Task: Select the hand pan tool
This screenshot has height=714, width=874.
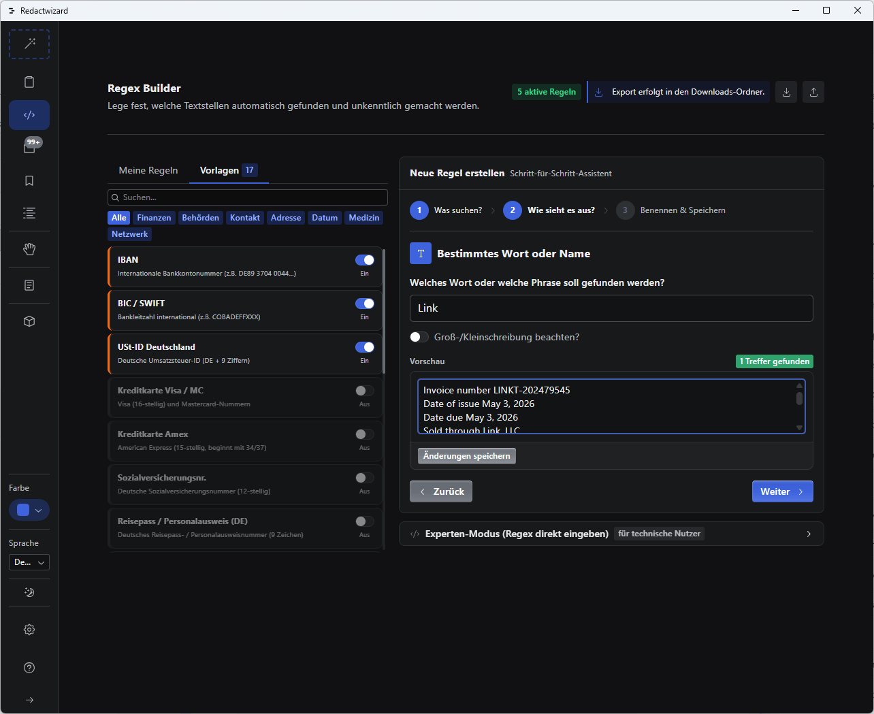Action: 29,249
